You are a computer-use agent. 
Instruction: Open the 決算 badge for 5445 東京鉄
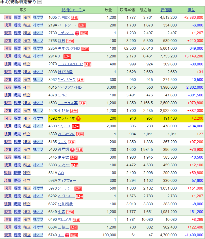pos(74,158)
